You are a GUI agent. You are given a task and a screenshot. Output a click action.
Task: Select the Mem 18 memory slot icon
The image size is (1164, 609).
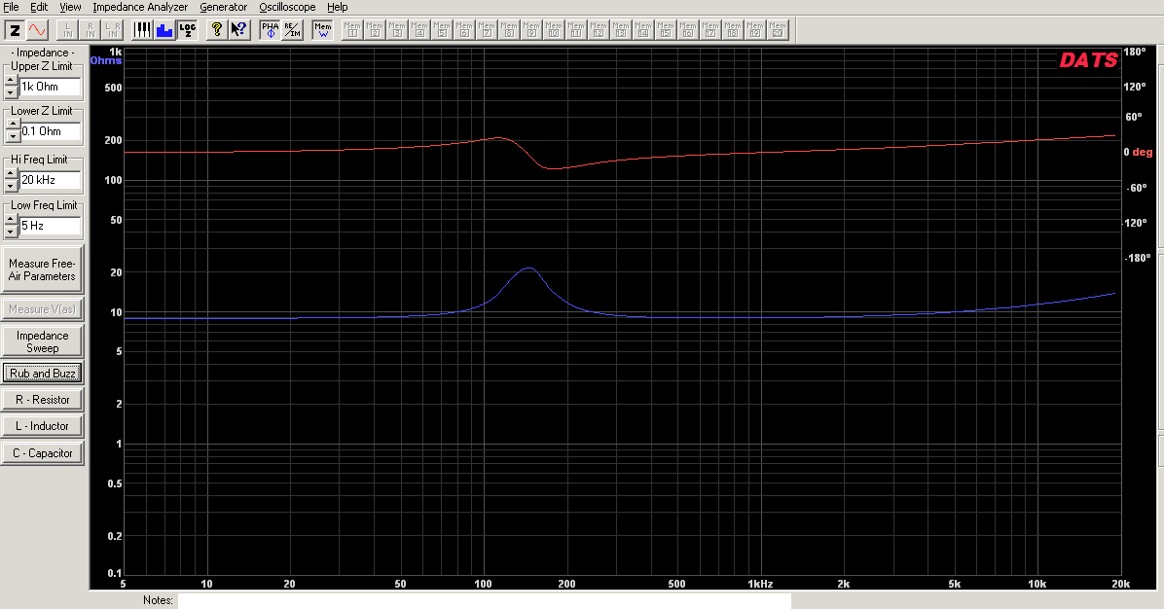pyautogui.click(x=733, y=30)
